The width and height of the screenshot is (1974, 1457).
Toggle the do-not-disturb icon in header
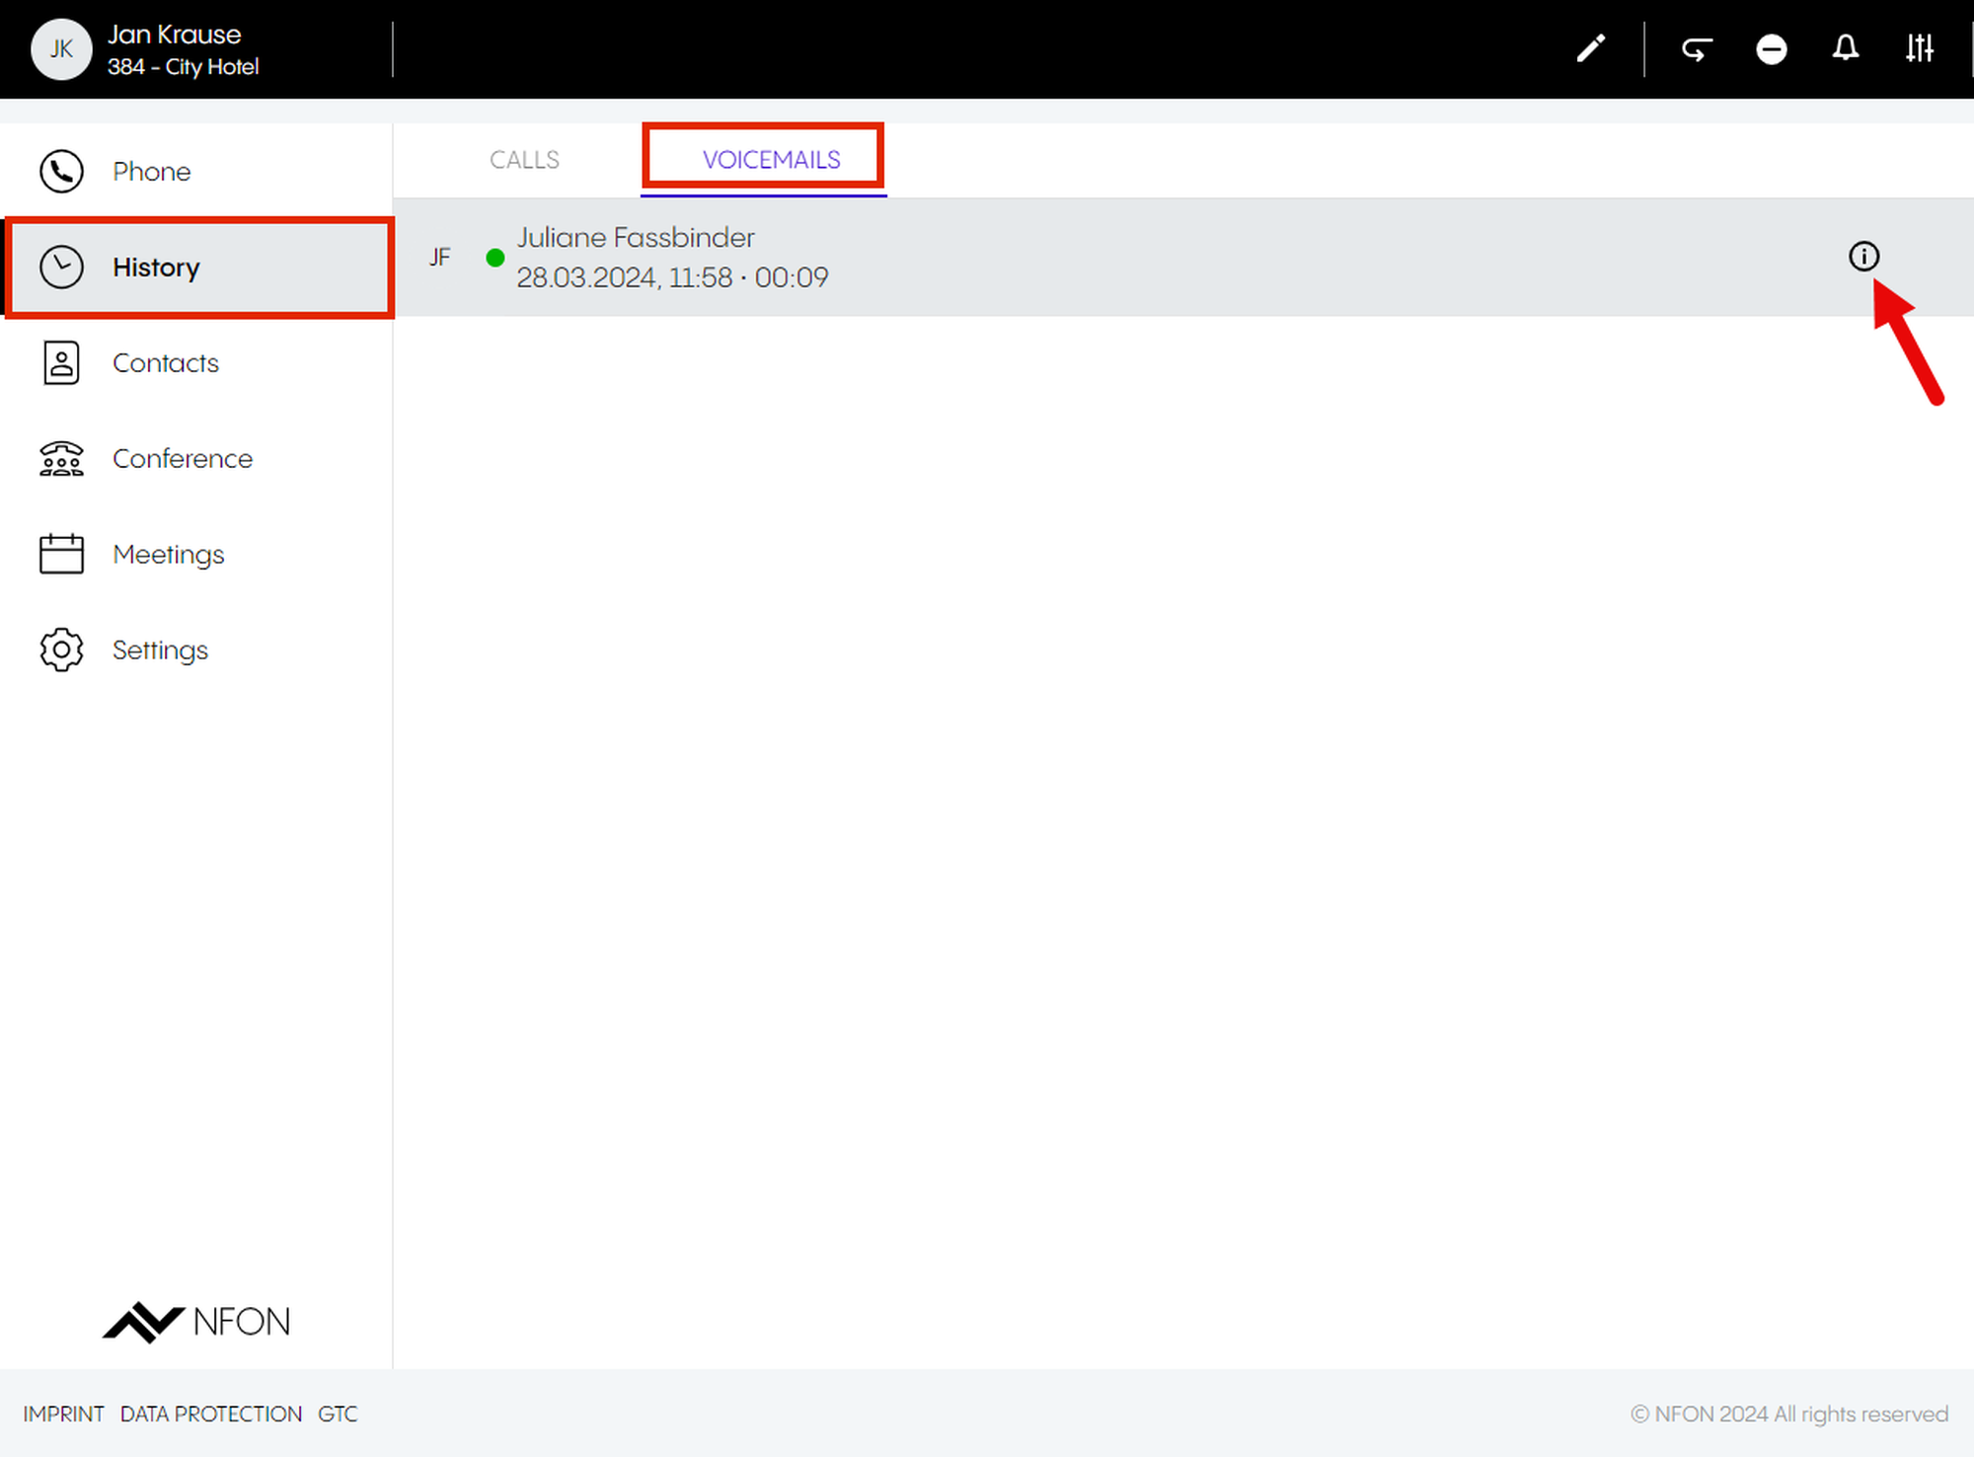click(x=1771, y=48)
